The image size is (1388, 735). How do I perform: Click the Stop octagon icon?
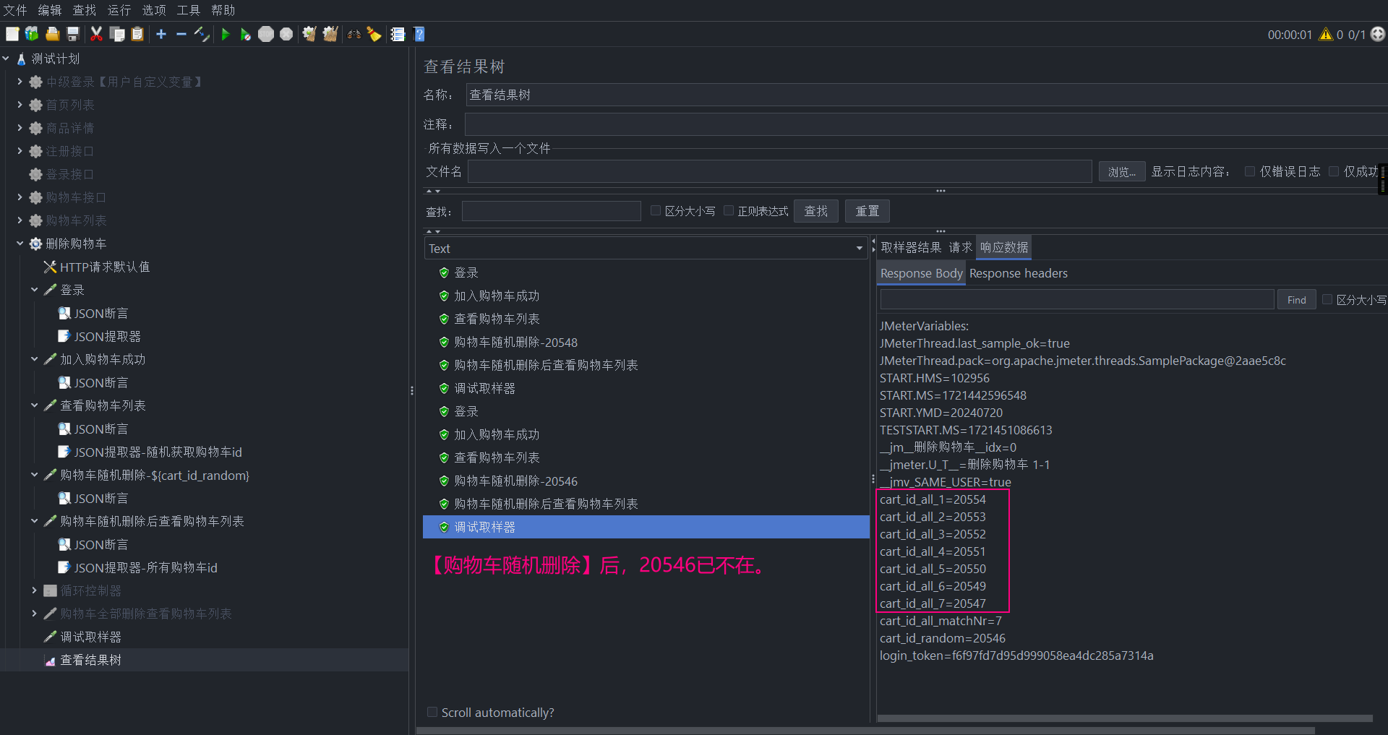point(266,34)
